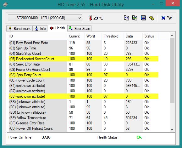The image size is (182, 148).
Task: Click the data value '3726' in Power On Hours row
Action: click(x=130, y=70)
